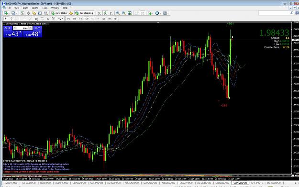This screenshot has height=187, width=299.
Task: Switch timeframe to D1
Action: pyautogui.click(x=104, y=19)
